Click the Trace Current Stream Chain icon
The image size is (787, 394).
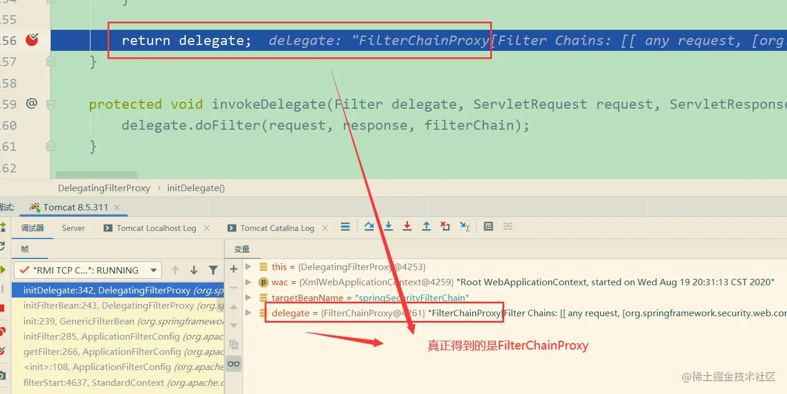point(508,226)
